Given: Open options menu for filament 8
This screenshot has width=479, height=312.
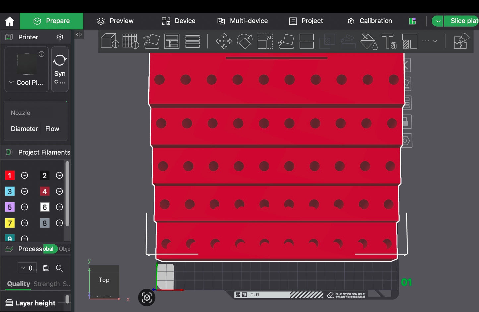Looking at the screenshot, I should 59,223.
